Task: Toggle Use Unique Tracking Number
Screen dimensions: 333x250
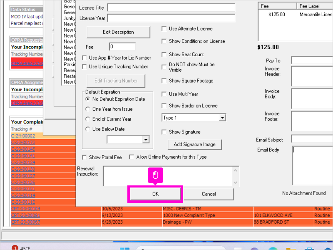Action: [84, 67]
